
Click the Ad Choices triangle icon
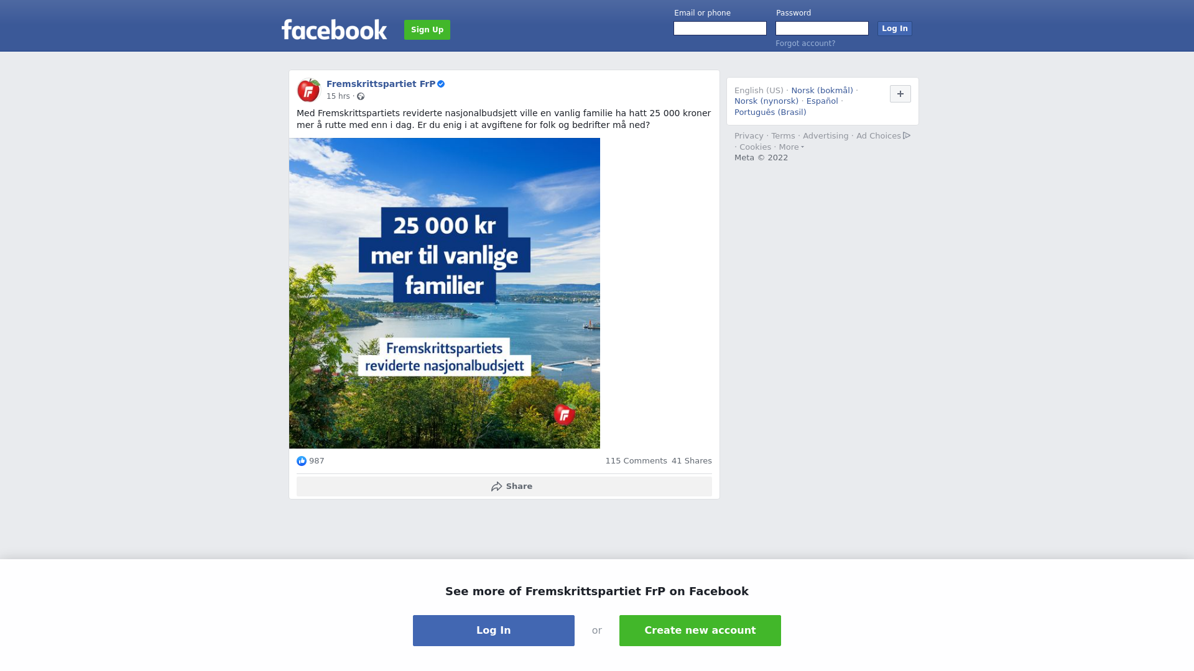(x=907, y=135)
